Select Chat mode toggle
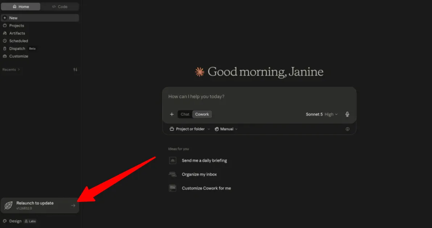The image size is (432, 228). point(185,114)
